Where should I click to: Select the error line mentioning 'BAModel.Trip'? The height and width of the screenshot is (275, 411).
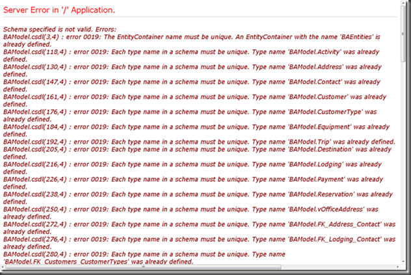pos(199,142)
